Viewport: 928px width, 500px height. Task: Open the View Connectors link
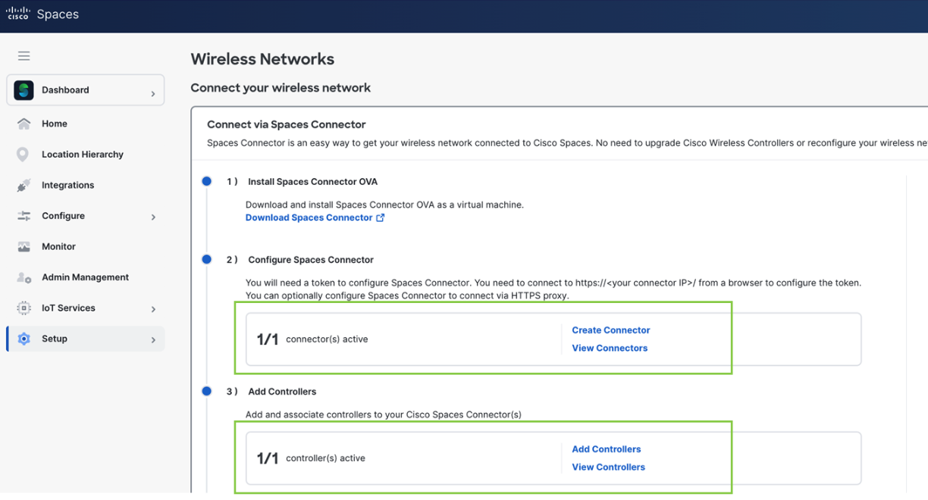click(610, 348)
